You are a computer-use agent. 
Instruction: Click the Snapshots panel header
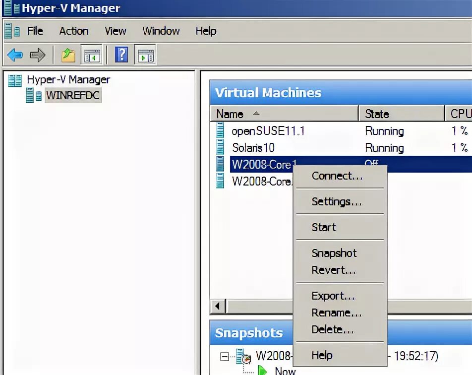point(251,333)
